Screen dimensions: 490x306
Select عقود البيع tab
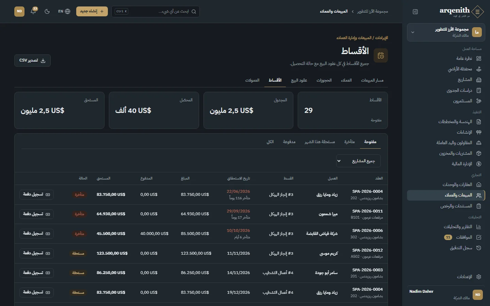pos(299,80)
